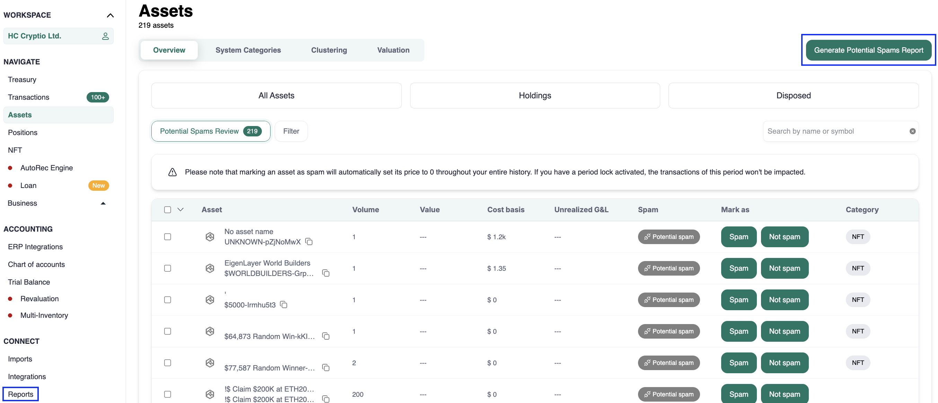Click copy icon for $77,587 Random Winner
The width and height of the screenshot is (938, 403).
point(326,368)
